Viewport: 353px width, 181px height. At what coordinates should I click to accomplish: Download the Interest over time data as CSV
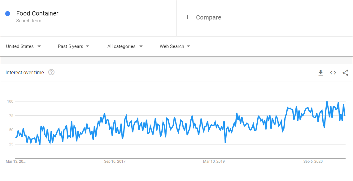[320, 73]
